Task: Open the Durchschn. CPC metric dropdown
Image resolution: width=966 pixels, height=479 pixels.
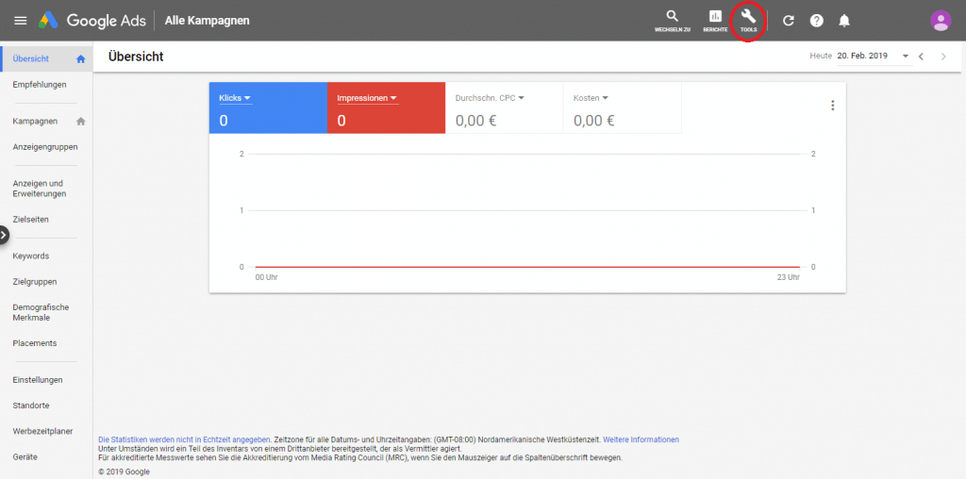Action: coord(490,98)
